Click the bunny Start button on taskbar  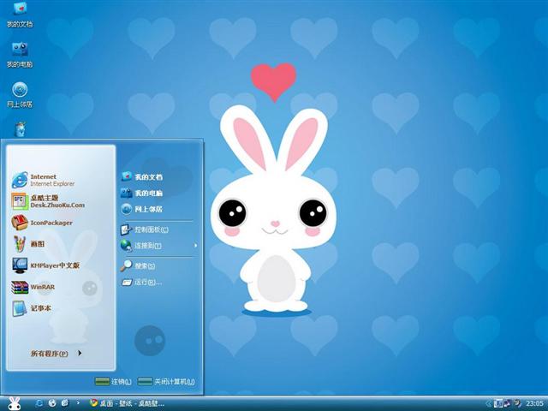click(14, 402)
